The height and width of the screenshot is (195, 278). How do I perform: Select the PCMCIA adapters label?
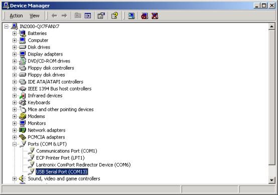point(46,137)
